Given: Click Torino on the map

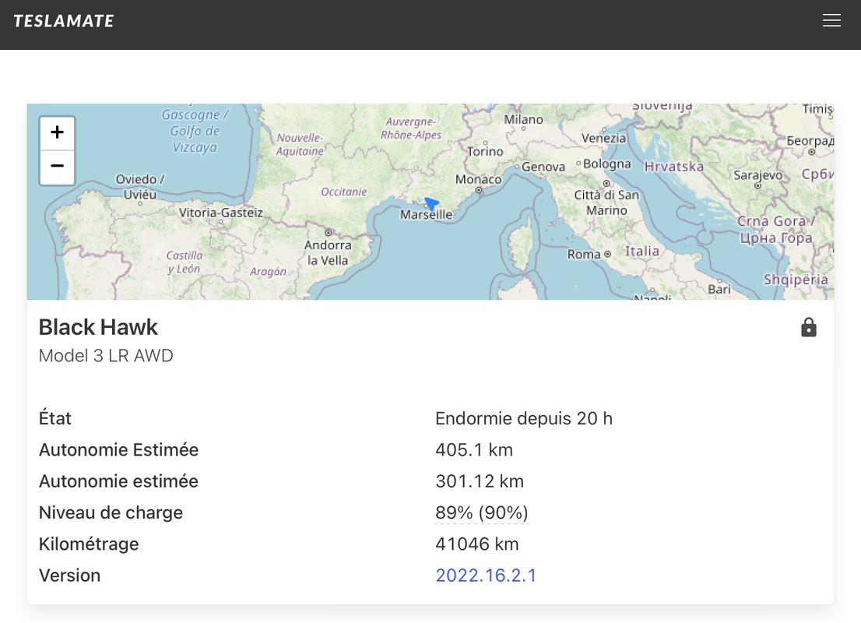Looking at the screenshot, I should pyautogui.click(x=485, y=152).
